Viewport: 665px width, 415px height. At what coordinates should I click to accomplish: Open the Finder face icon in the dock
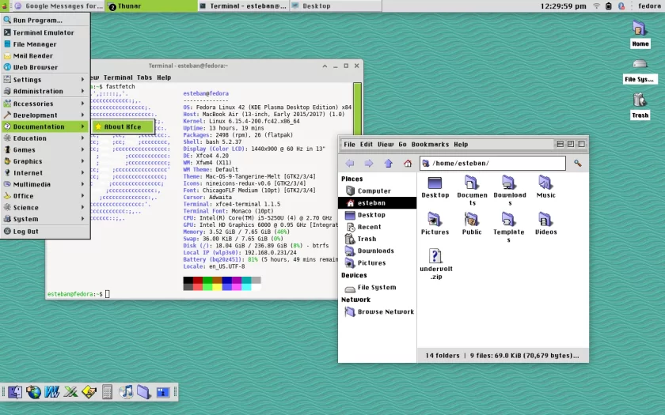pos(15,392)
